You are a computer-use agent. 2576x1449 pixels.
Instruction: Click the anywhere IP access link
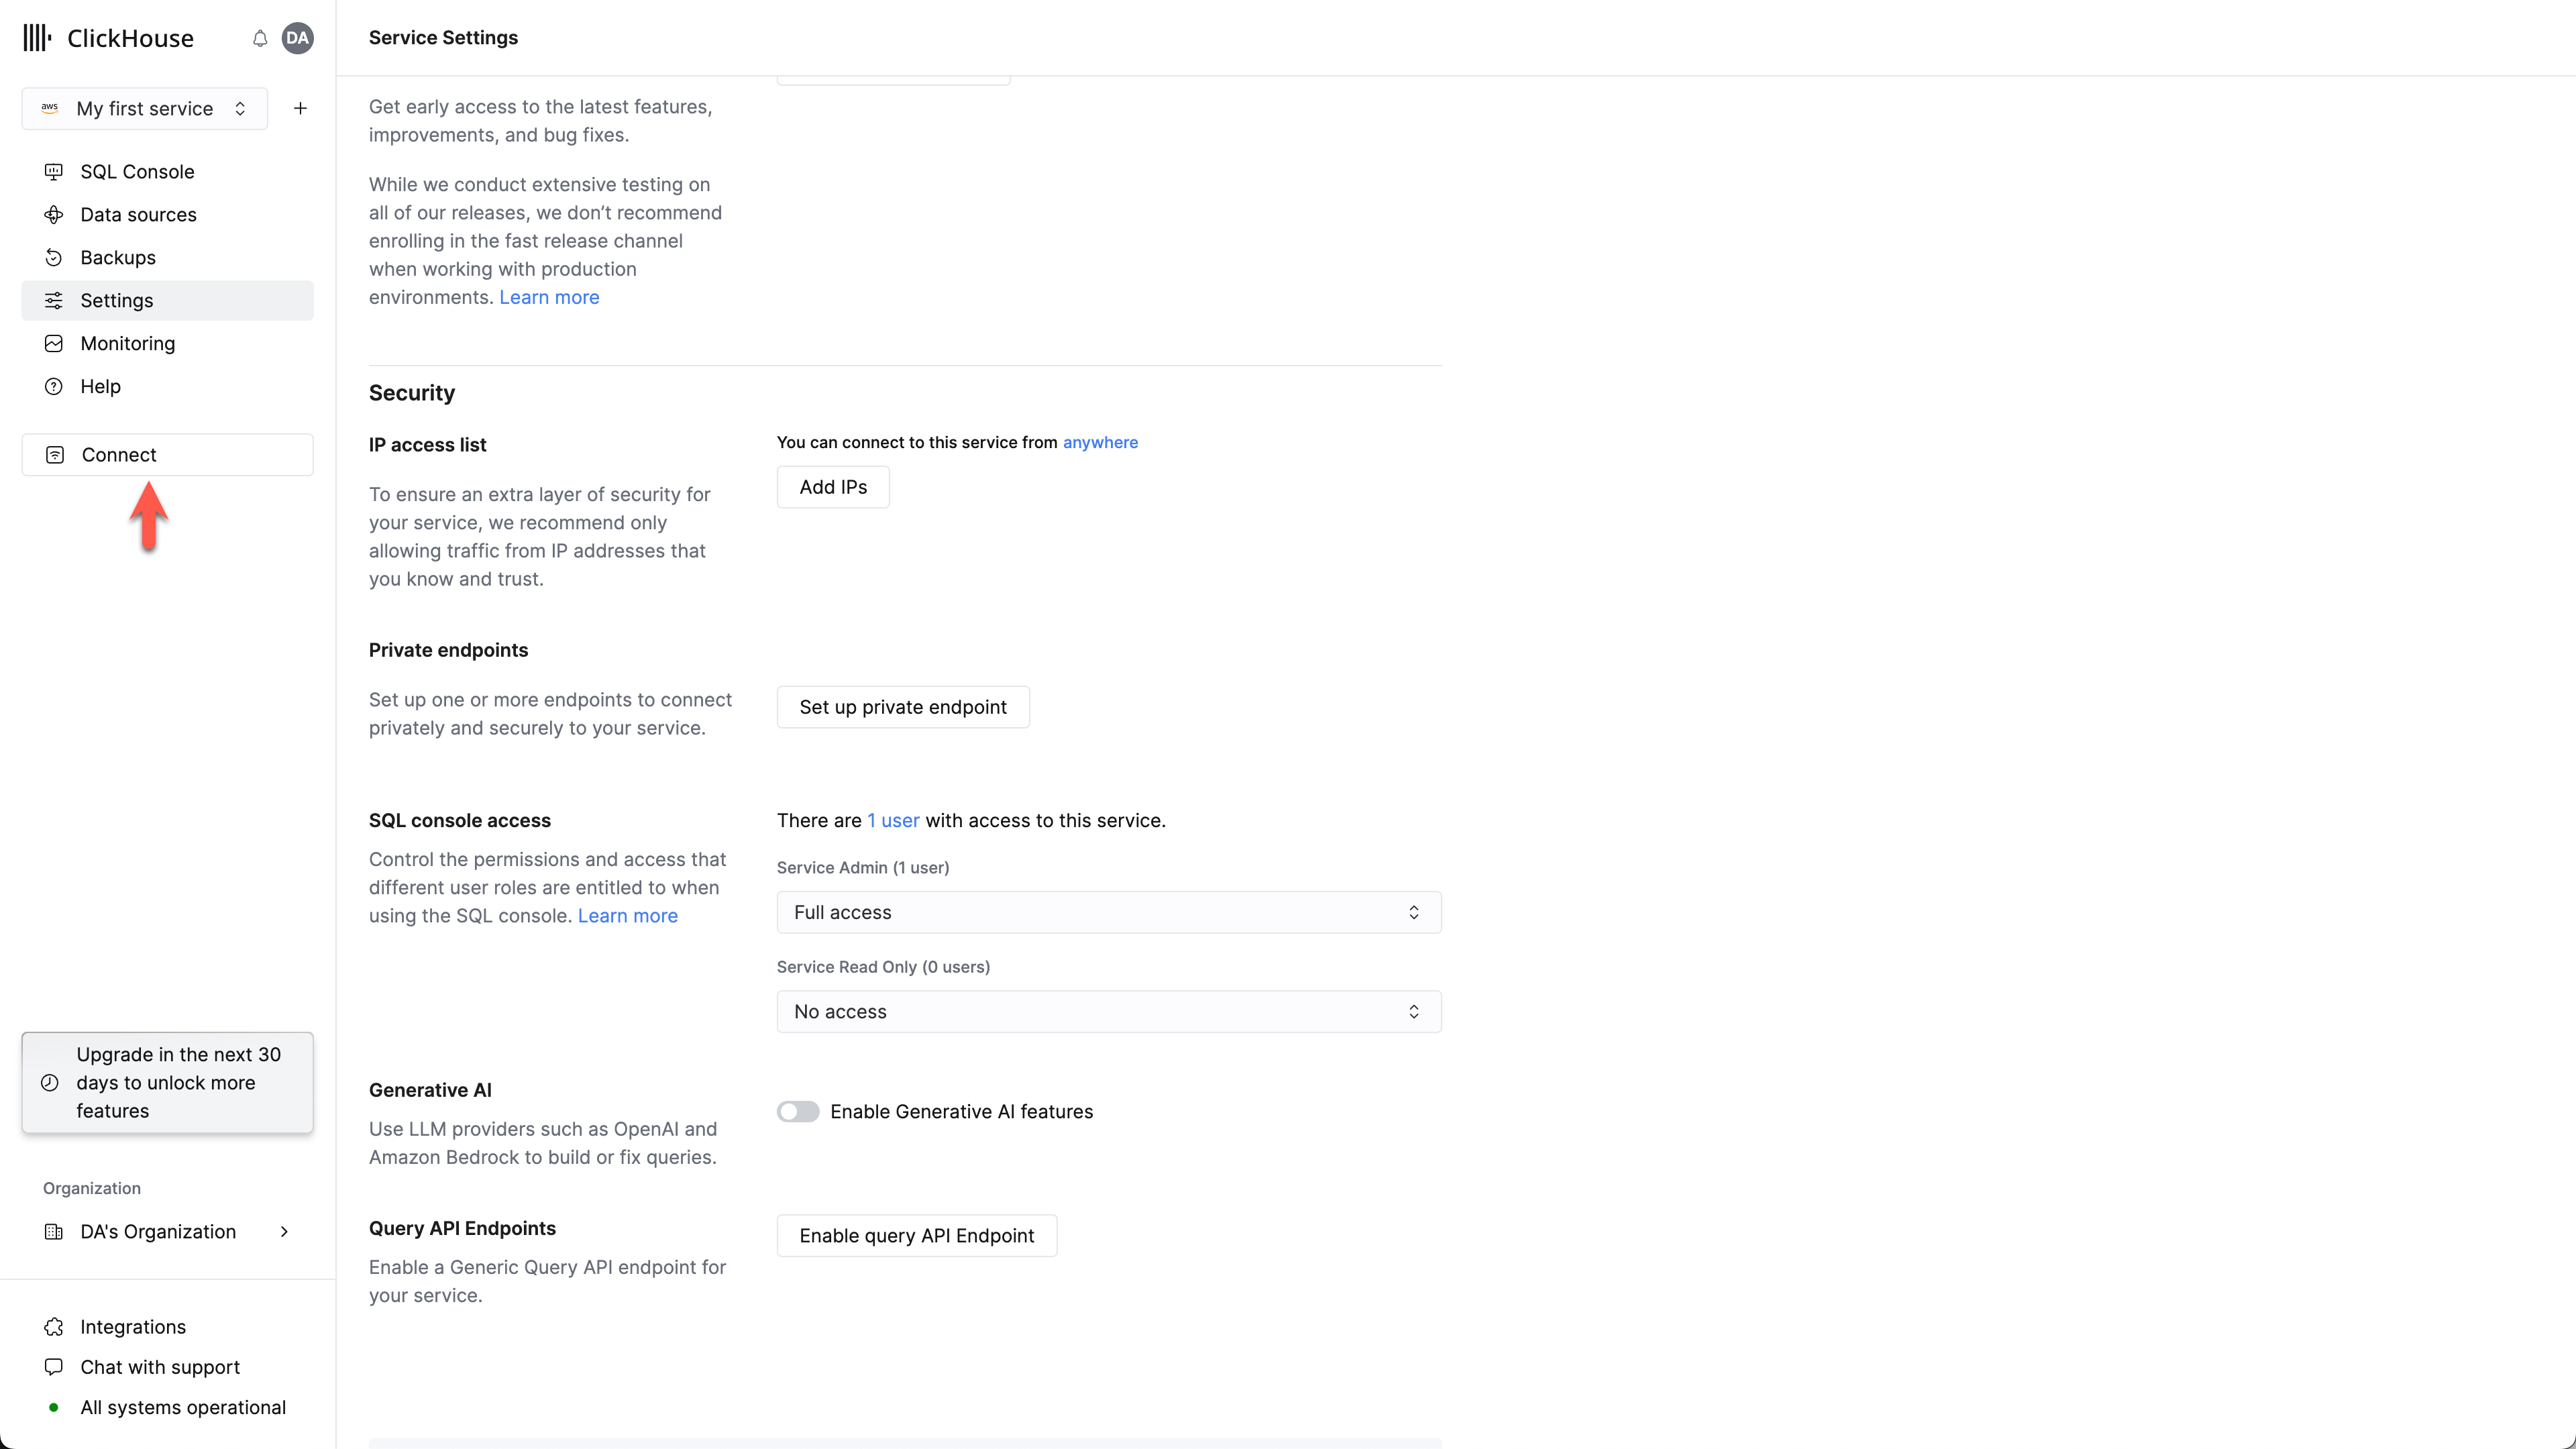pyautogui.click(x=1100, y=442)
